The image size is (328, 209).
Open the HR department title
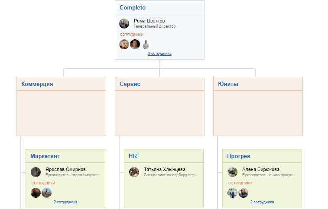(133, 156)
